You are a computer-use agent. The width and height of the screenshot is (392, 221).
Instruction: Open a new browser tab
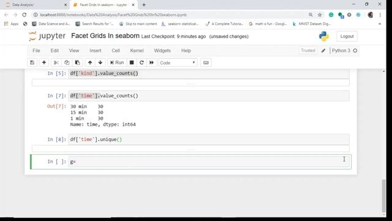point(144,5)
